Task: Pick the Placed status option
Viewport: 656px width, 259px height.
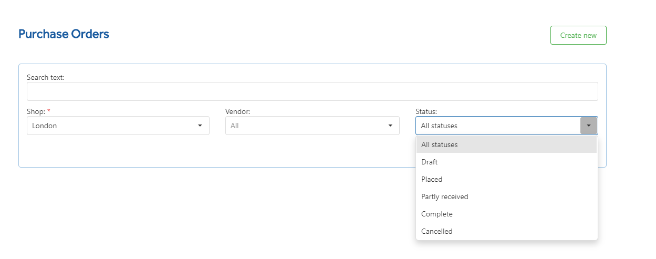Action: [506, 179]
